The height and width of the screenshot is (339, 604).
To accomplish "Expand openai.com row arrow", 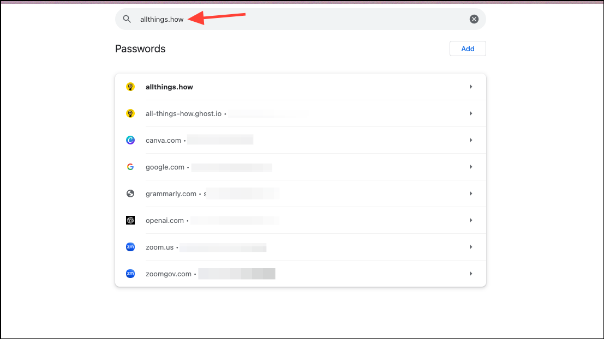I will 471,220.
